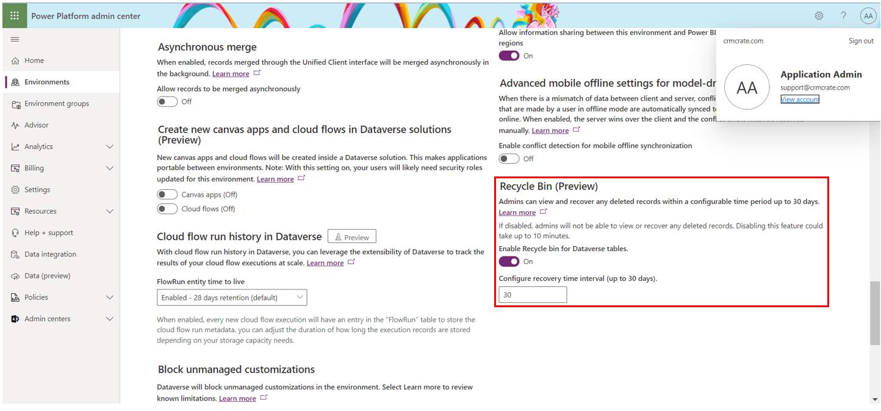The height and width of the screenshot is (411, 881).
Task: Open the app launcher waffle icon
Action: pos(15,15)
